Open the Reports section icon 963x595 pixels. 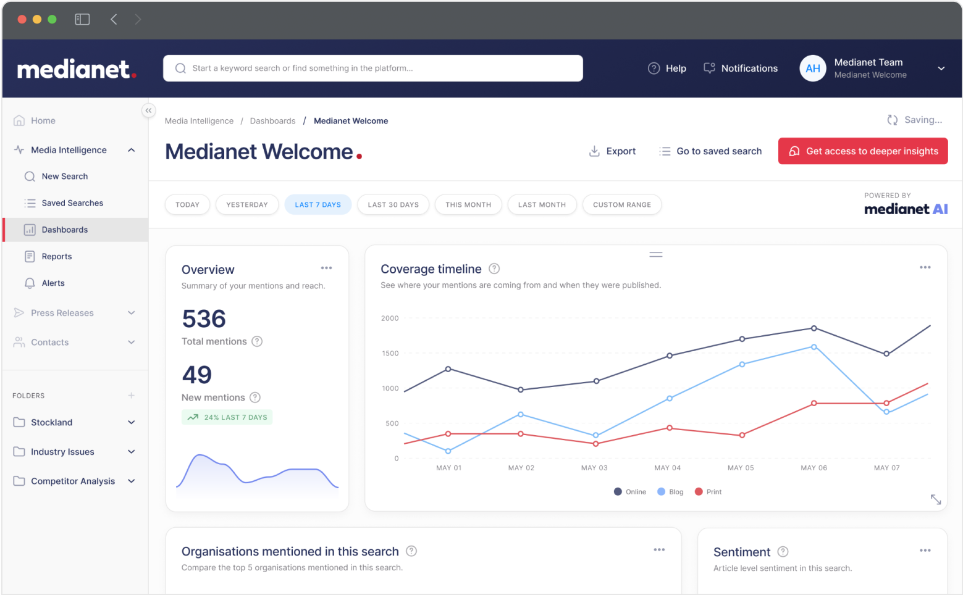(x=29, y=256)
